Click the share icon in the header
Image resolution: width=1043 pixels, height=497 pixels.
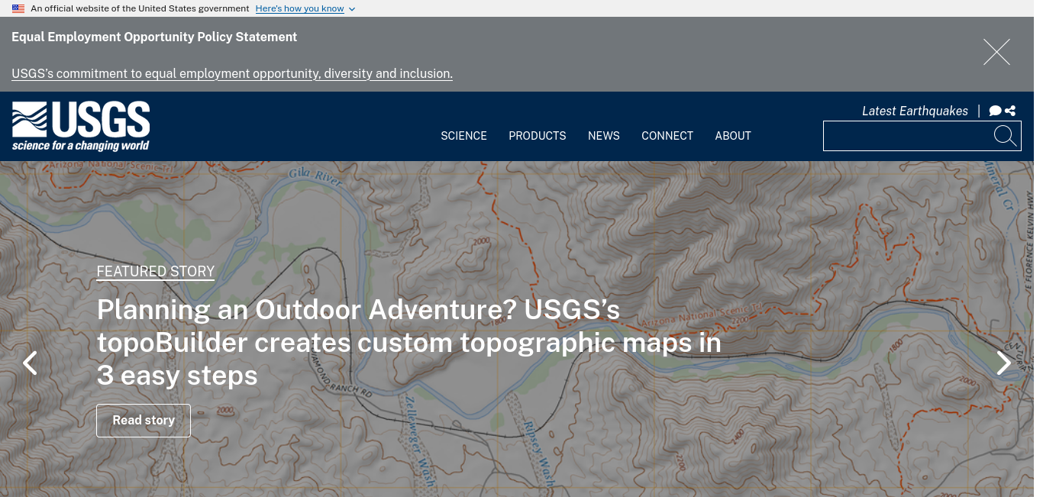(1010, 111)
